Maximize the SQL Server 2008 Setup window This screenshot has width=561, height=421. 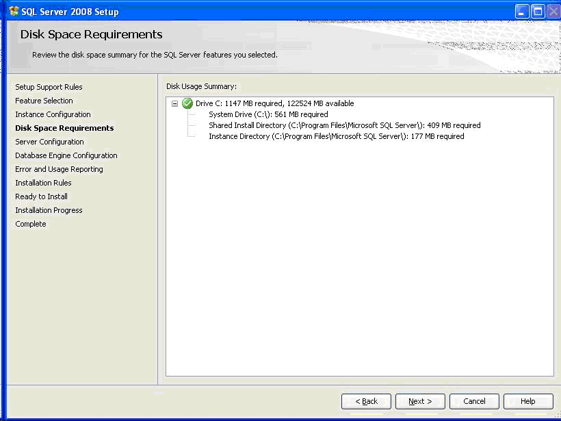pyautogui.click(x=537, y=11)
